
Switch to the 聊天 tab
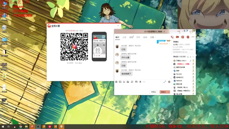point(117,38)
